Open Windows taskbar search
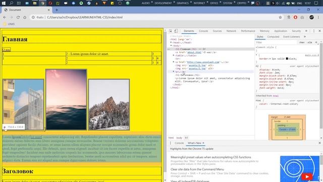 11,3
